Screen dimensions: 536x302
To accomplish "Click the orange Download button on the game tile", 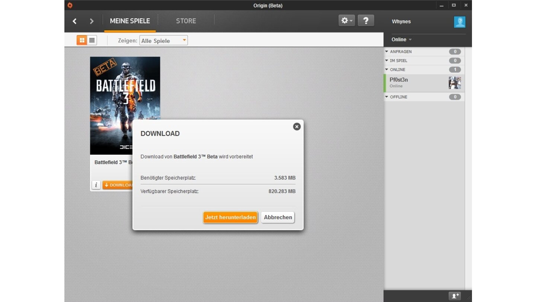I will (x=118, y=185).
